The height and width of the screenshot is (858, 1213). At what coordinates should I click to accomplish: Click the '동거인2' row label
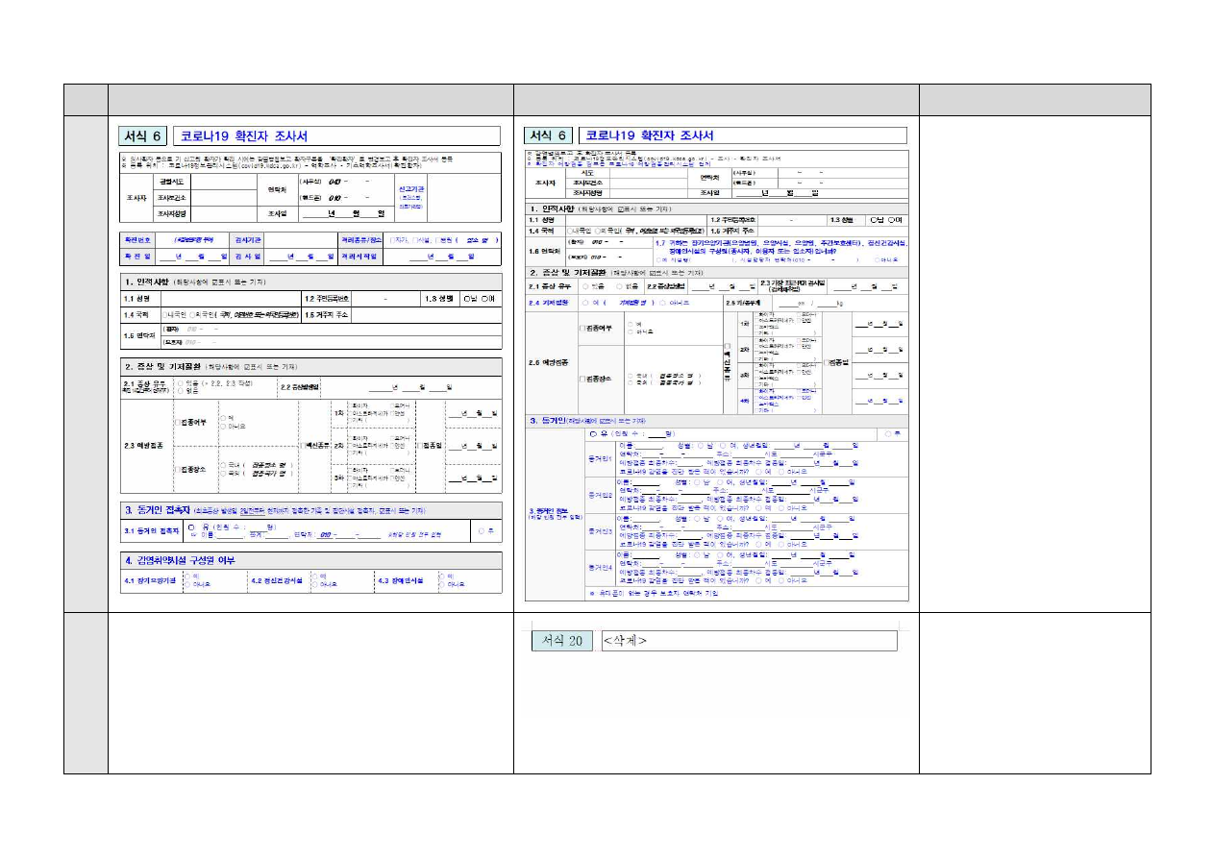600,495
